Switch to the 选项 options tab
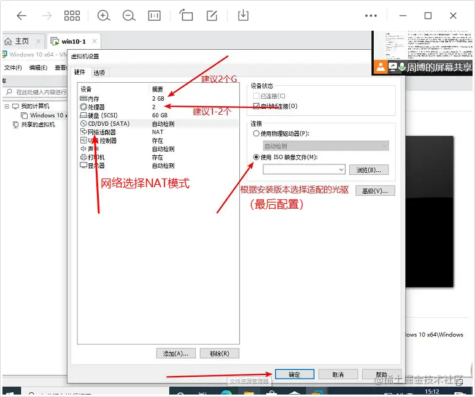The width and height of the screenshot is (475, 397). pyautogui.click(x=99, y=72)
